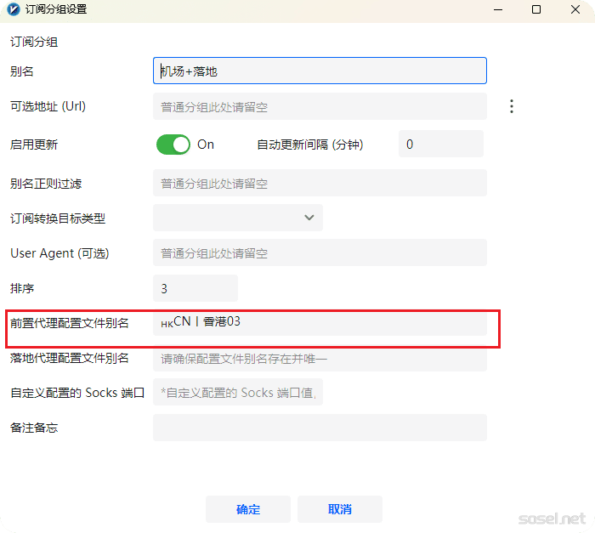The image size is (595, 533).
Task: Expand the 订阅转换目标类型 dropdown
Action: (238, 218)
